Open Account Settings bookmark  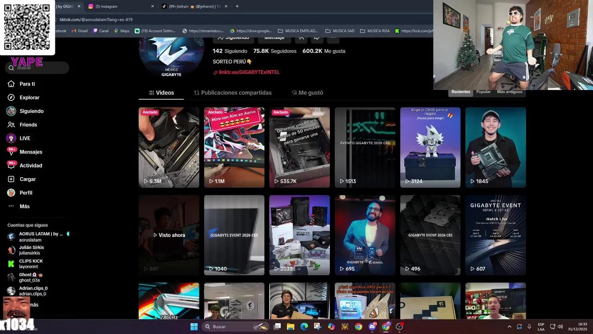tap(155, 31)
